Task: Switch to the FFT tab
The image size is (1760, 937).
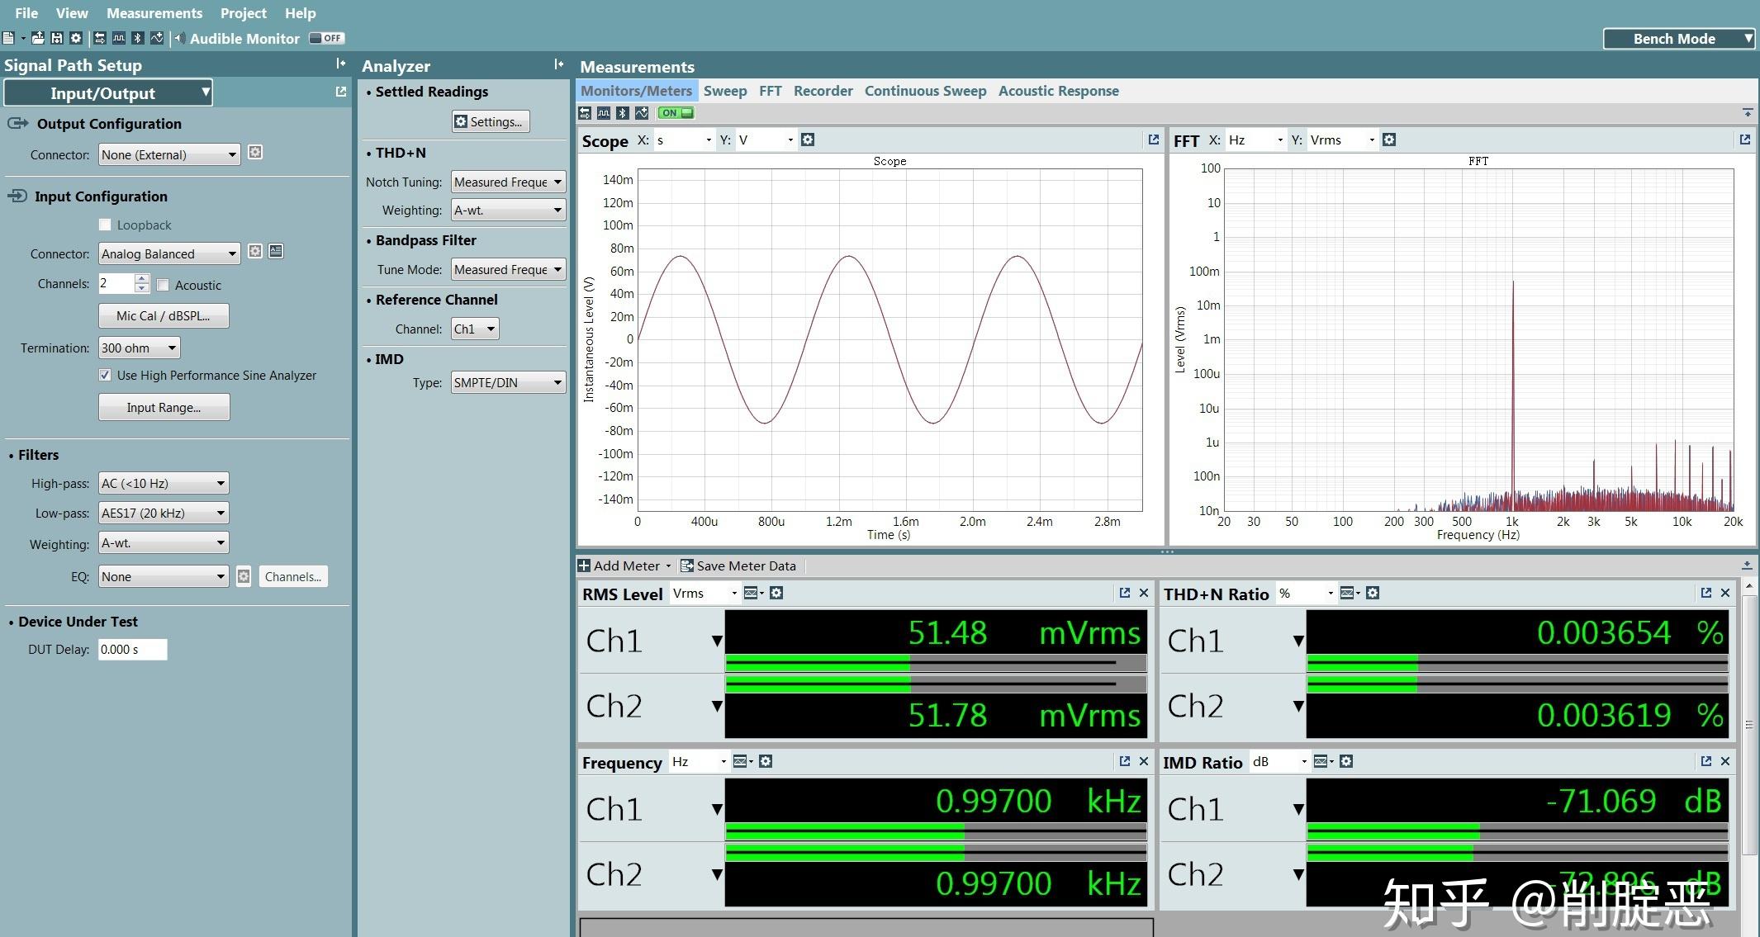Action: coord(768,90)
